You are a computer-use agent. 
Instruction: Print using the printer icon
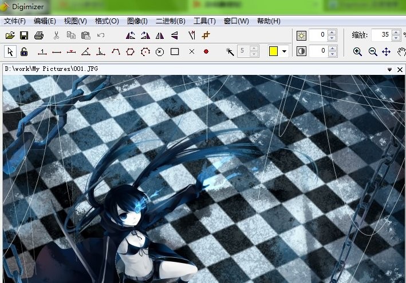39,35
